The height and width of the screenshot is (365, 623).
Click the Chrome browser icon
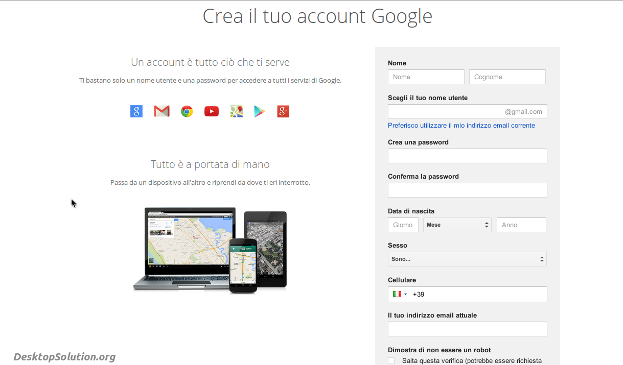coord(187,111)
